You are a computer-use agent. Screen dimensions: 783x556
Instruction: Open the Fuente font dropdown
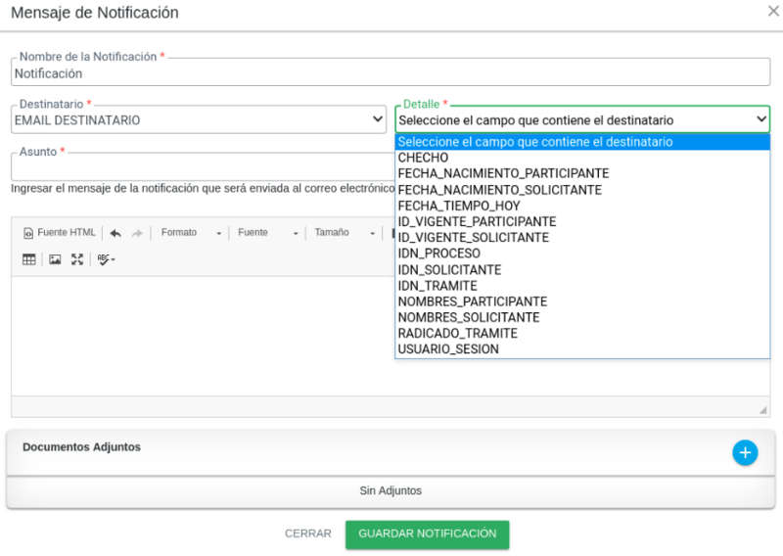tap(267, 233)
